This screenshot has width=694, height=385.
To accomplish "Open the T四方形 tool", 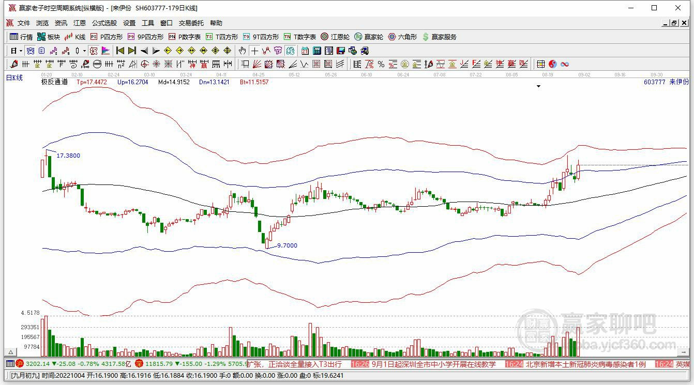I will (x=222, y=37).
